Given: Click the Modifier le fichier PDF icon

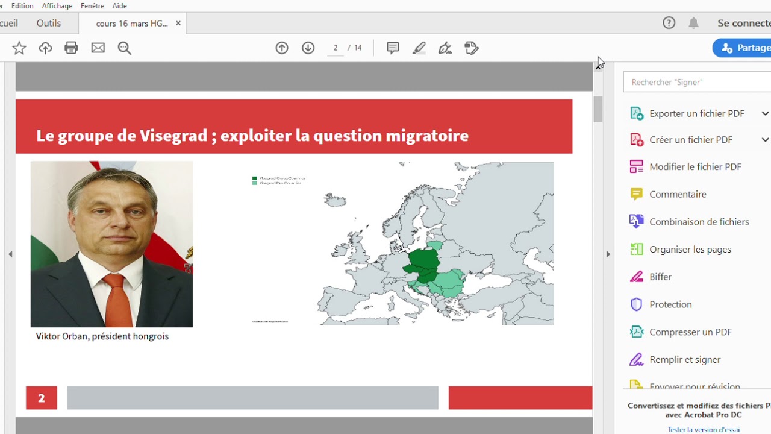Looking at the screenshot, I should pyautogui.click(x=637, y=167).
